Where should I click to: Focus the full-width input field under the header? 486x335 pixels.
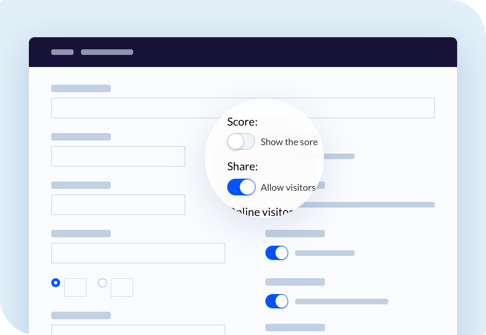(x=243, y=108)
